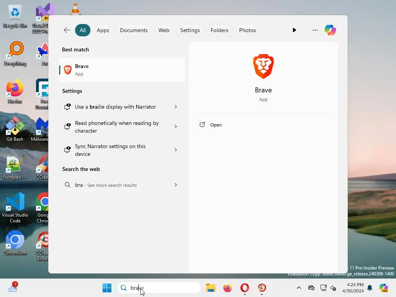Open Copilot Preview on the taskbar

pos(384,288)
